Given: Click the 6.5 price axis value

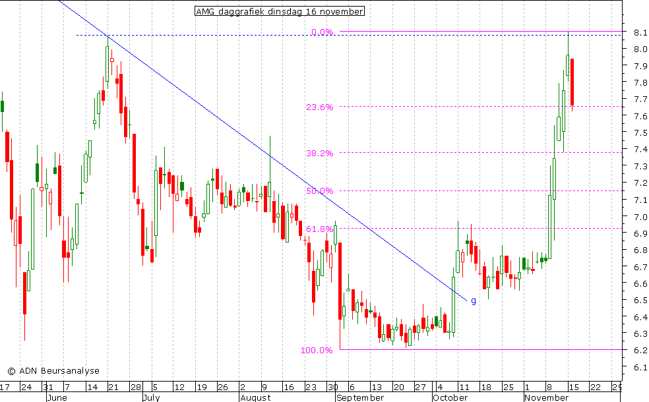Looking at the screenshot, I should pos(640,301).
